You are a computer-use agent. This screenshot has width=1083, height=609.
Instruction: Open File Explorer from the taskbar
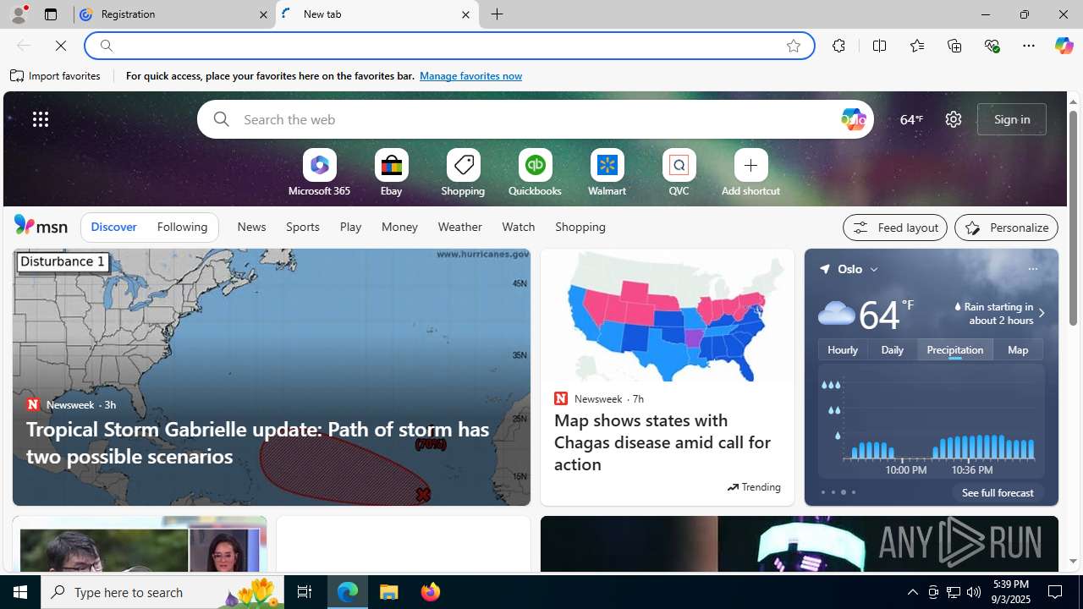click(x=389, y=592)
